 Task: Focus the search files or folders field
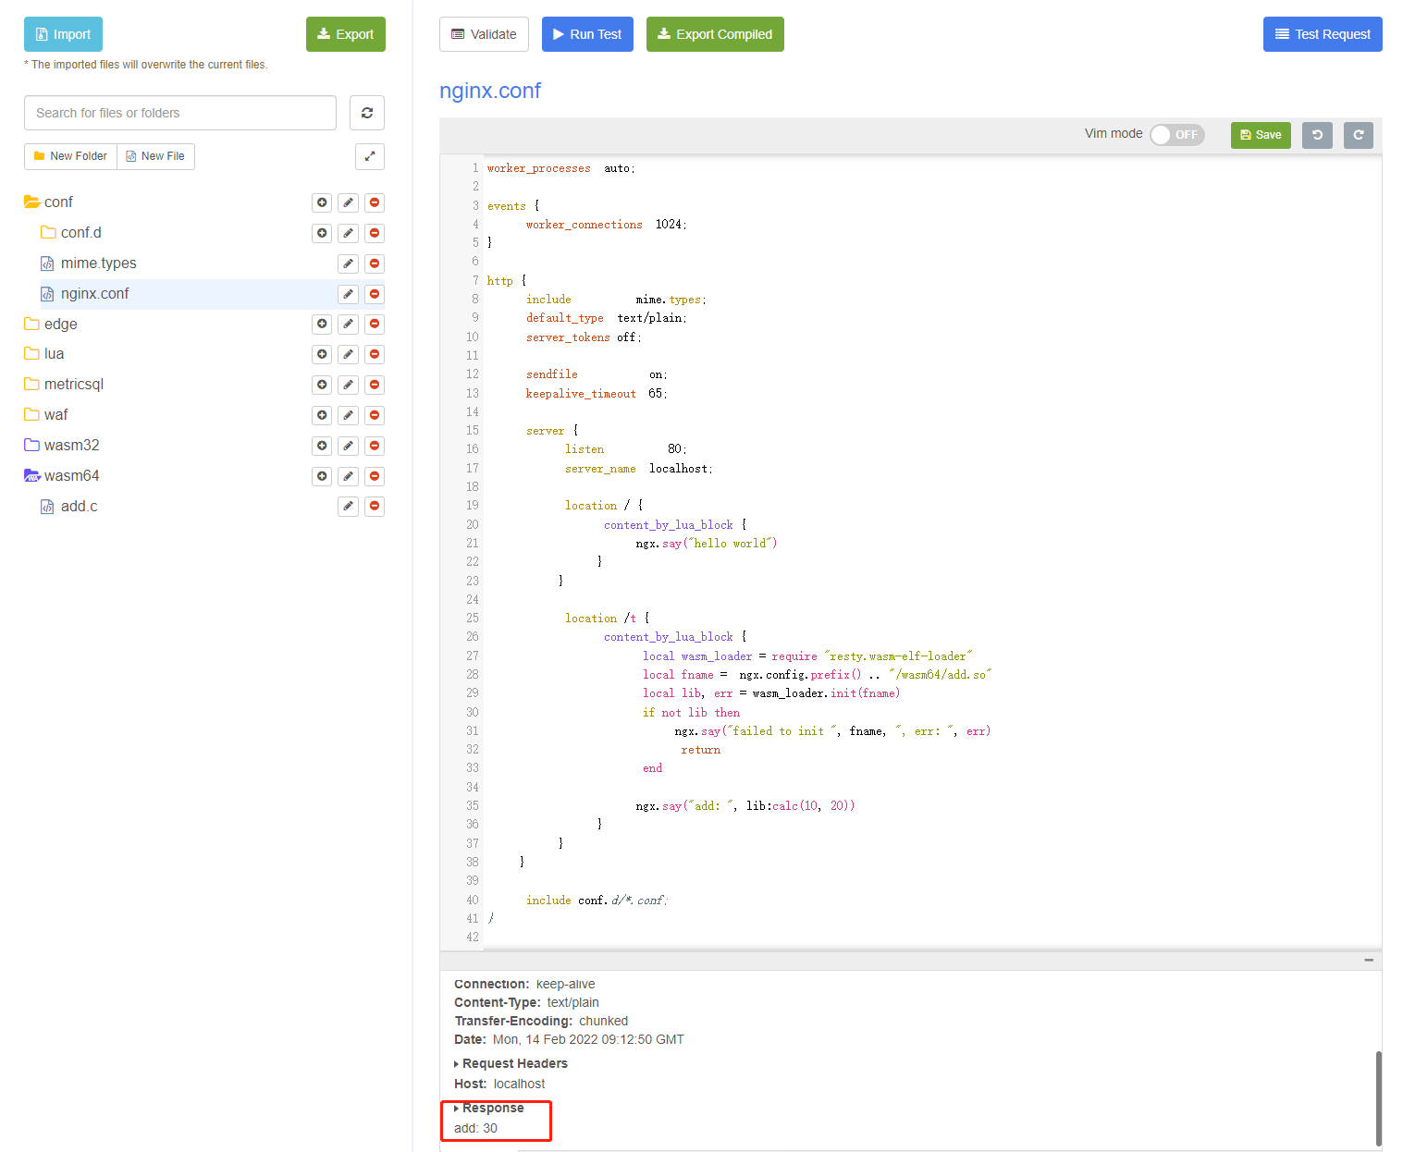click(180, 113)
